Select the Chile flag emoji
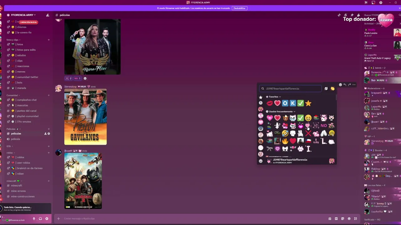 coord(308,142)
